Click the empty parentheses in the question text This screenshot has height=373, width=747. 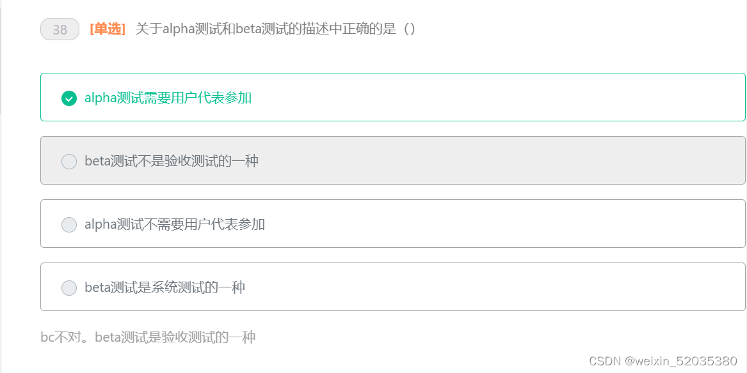tap(410, 29)
